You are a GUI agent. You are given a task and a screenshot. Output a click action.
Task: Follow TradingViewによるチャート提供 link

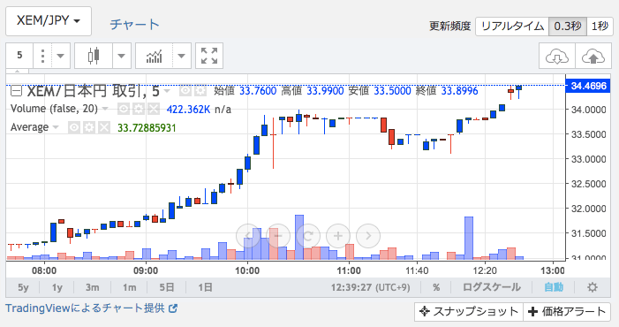[85, 308]
